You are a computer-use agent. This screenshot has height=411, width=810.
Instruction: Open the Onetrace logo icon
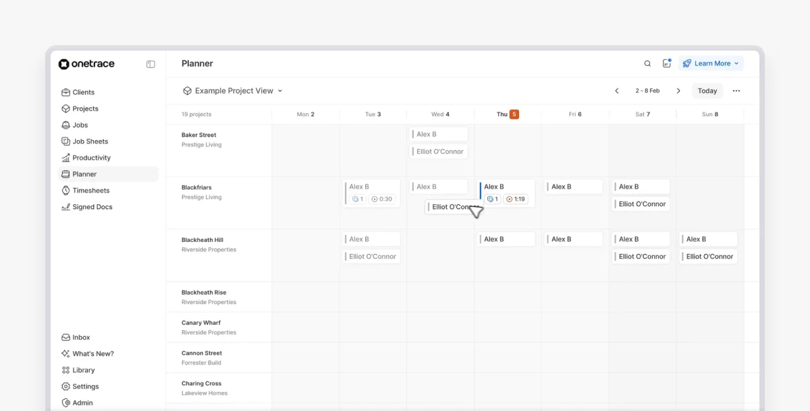63,63
